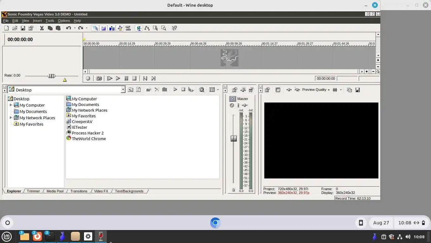Open the Redo history dropdown arrow
The width and height of the screenshot is (431, 243).
tap(87, 28)
